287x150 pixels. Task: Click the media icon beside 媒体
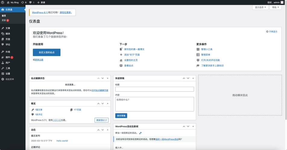3,34
